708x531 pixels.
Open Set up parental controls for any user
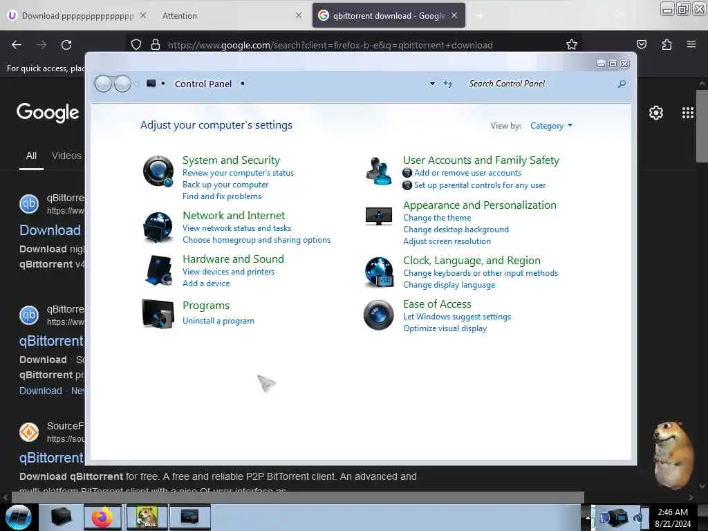(x=480, y=185)
